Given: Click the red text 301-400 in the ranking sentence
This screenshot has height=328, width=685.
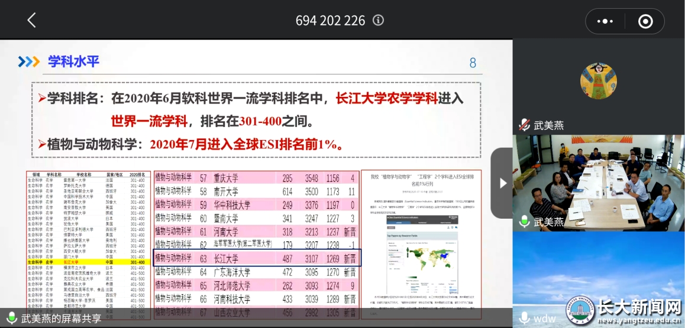Looking at the screenshot, I should tap(260, 122).
